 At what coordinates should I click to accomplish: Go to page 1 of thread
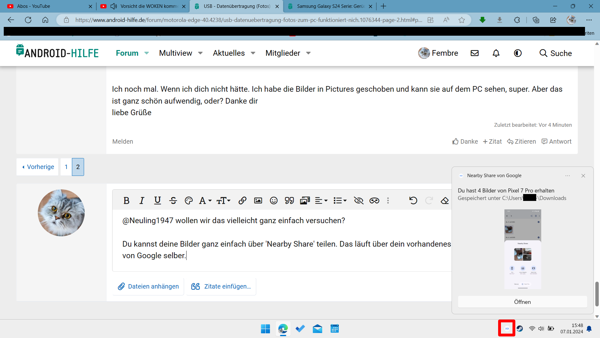(66, 167)
